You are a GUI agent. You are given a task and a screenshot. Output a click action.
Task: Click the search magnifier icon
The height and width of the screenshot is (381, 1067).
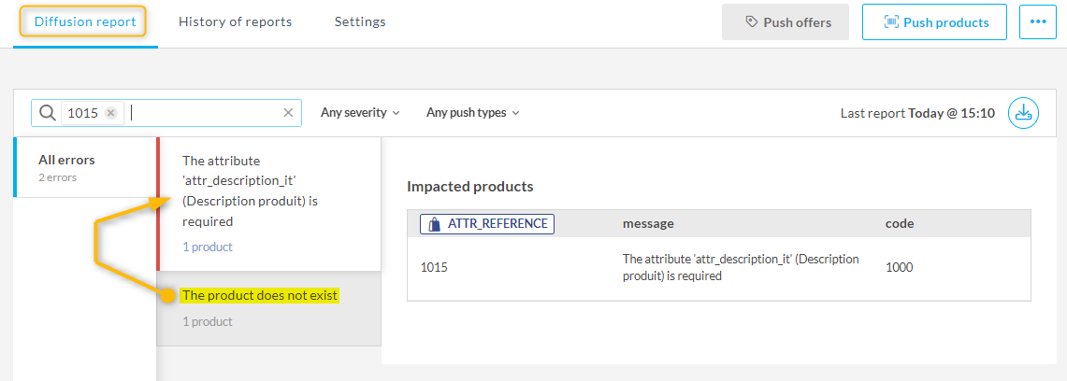47,113
